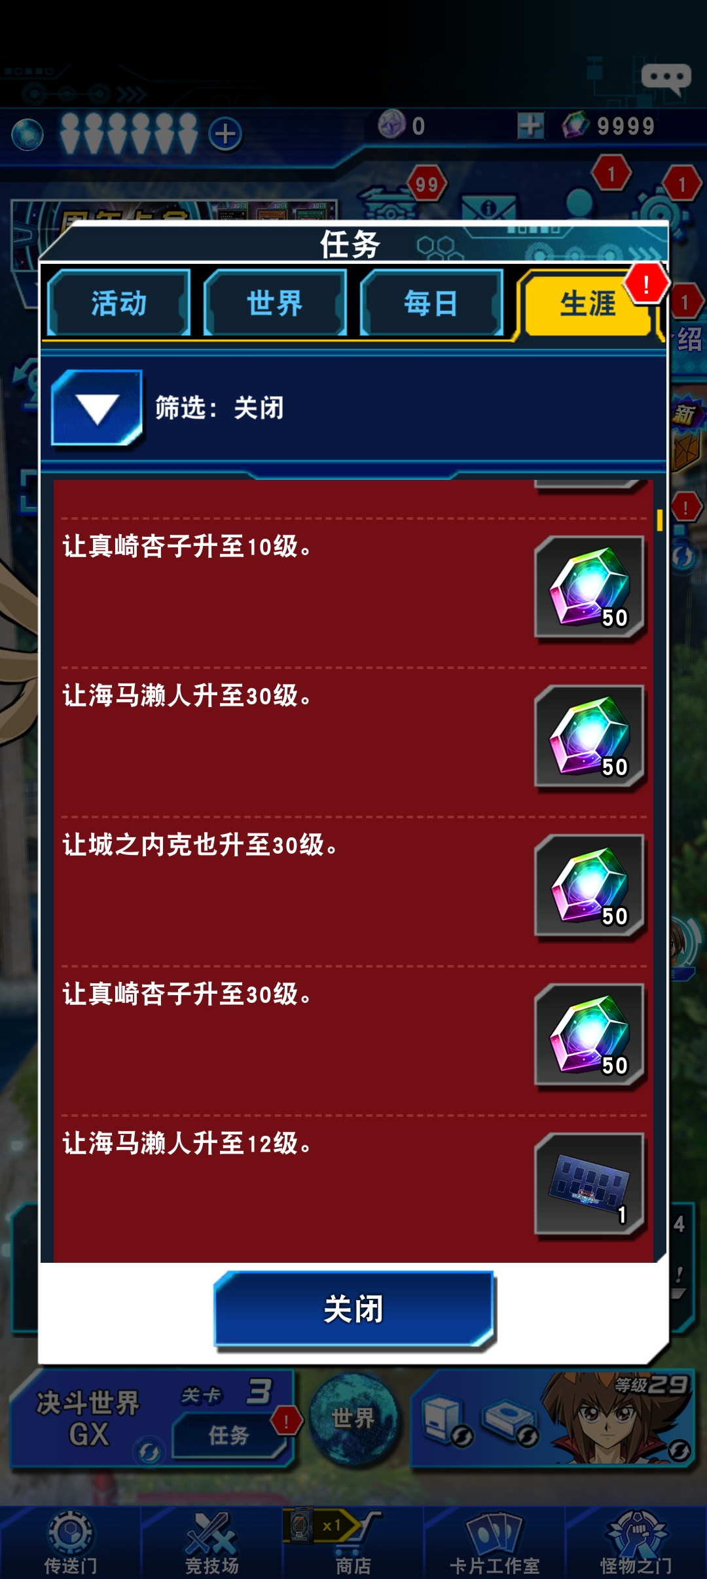Tap the card ticket reward for 海马濑人 12级
The height and width of the screenshot is (1579, 707).
[x=590, y=1186]
